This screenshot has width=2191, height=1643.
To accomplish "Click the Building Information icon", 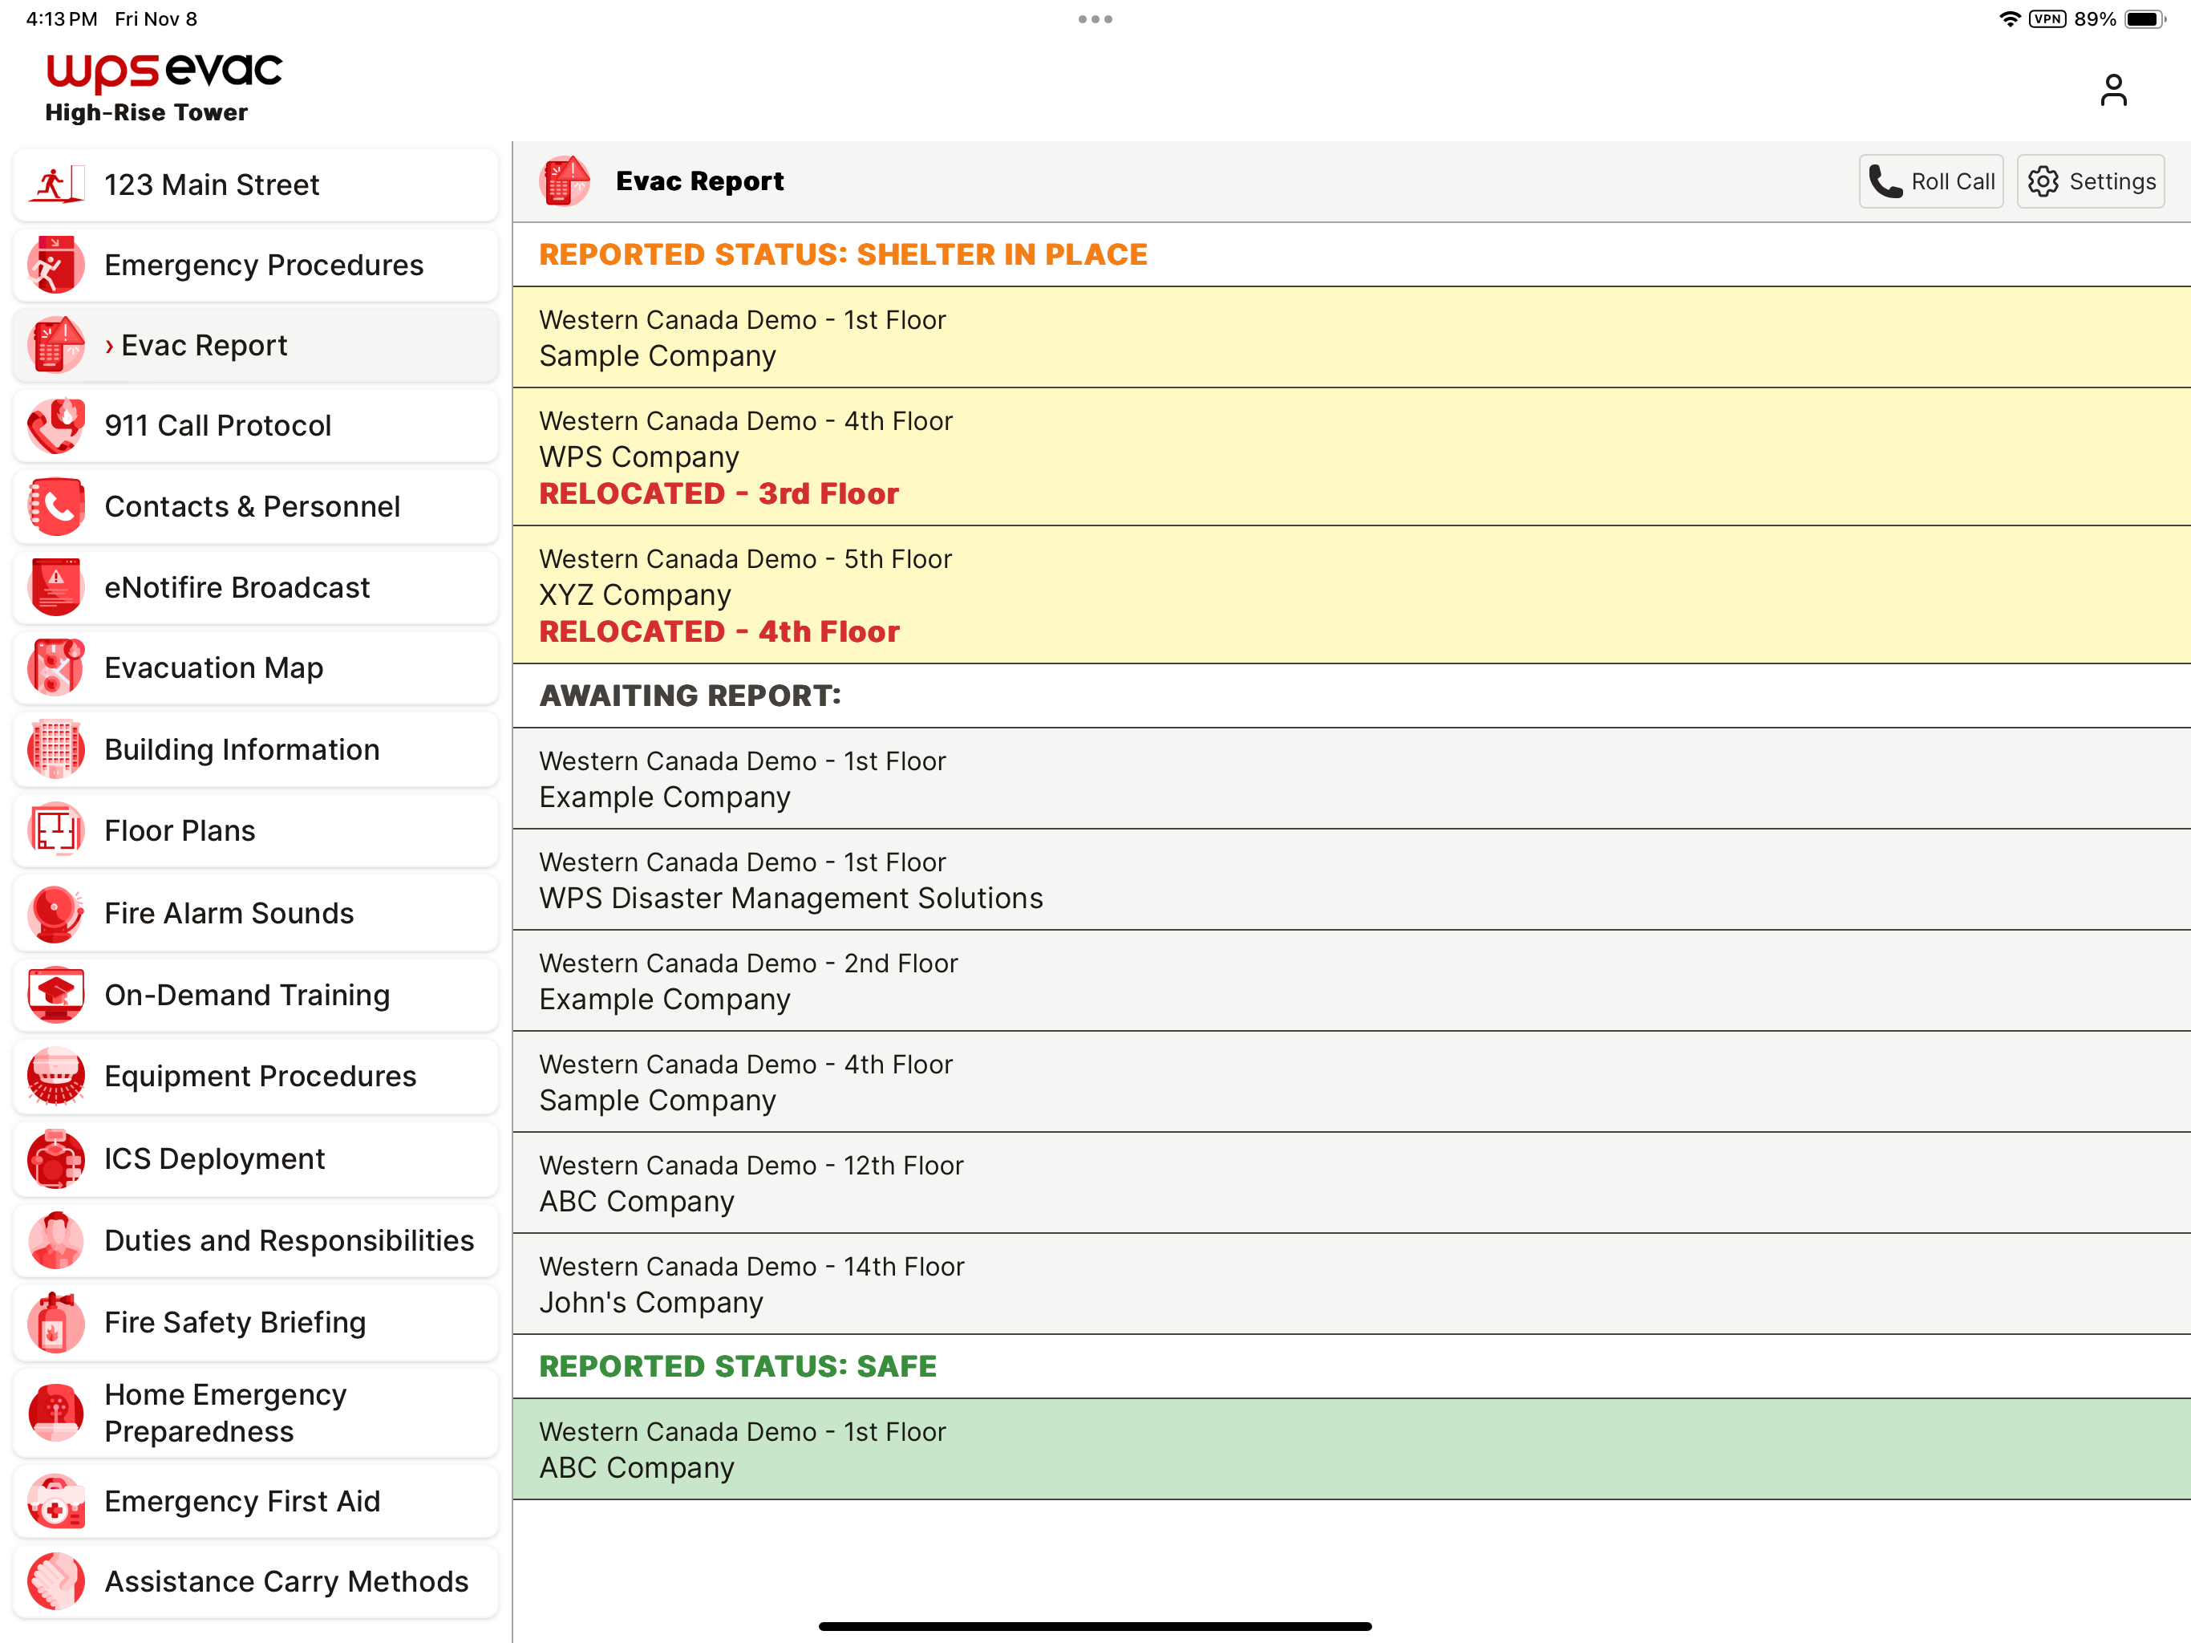I will tap(56, 749).
